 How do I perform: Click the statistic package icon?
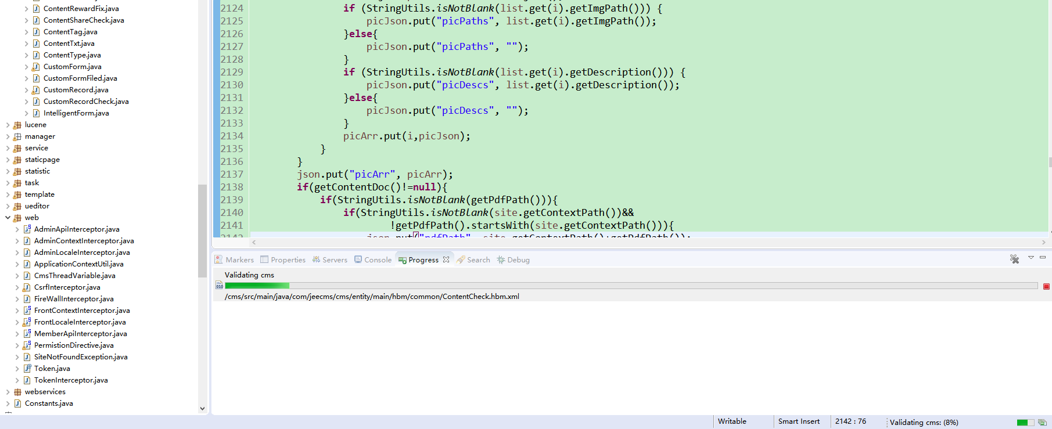pyautogui.click(x=17, y=171)
